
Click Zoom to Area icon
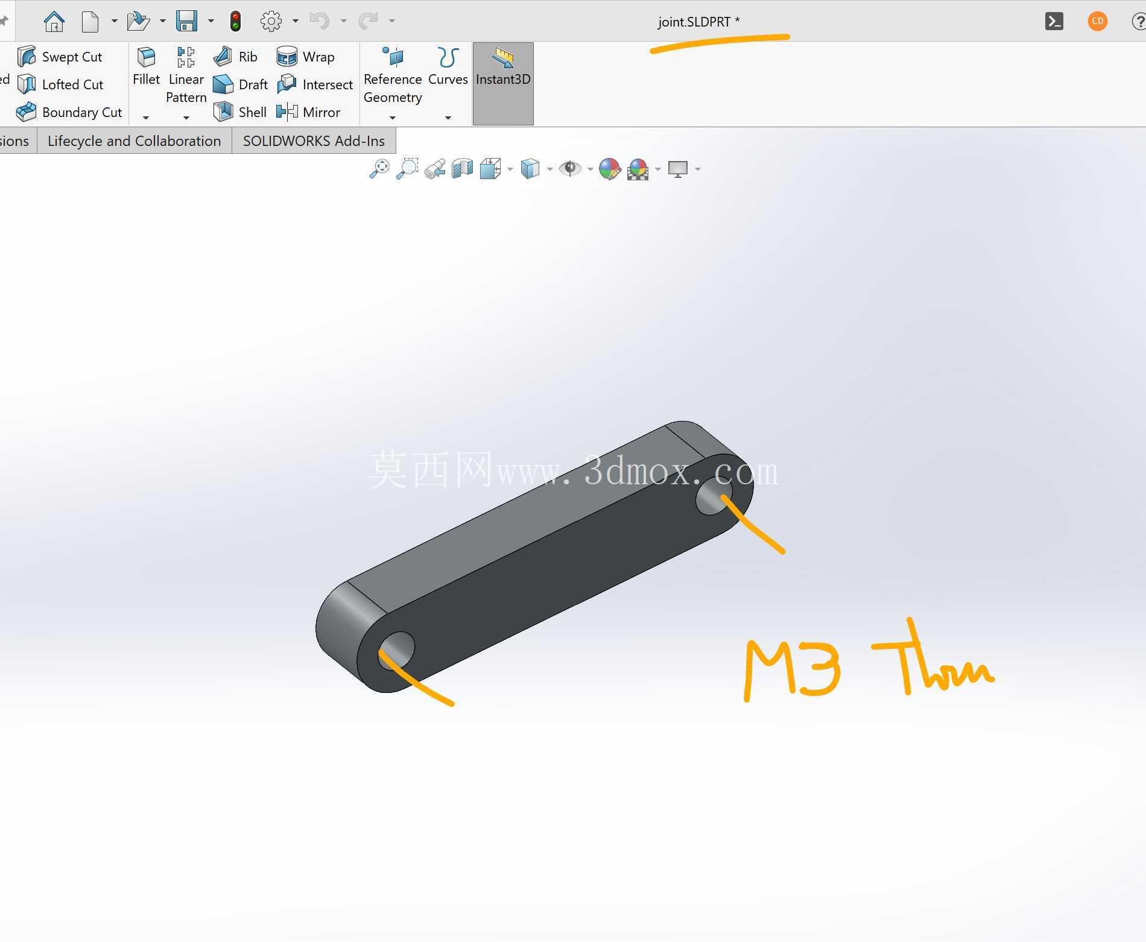click(407, 169)
